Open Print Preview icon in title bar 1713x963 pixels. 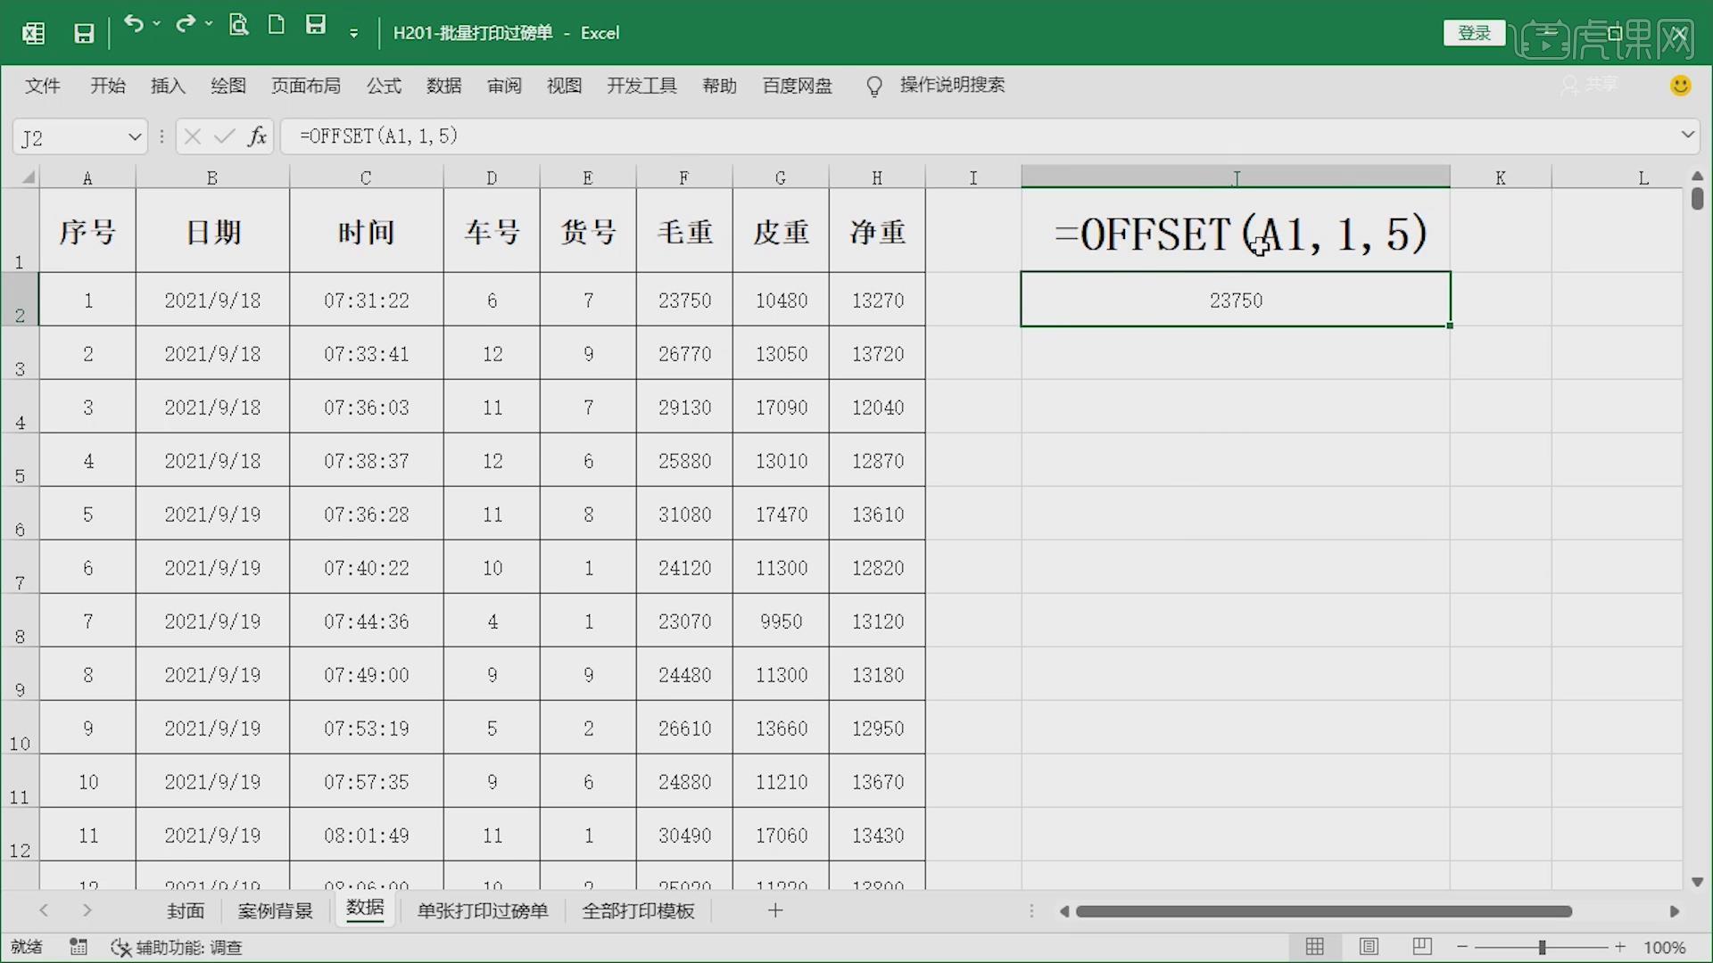(x=238, y=24)
